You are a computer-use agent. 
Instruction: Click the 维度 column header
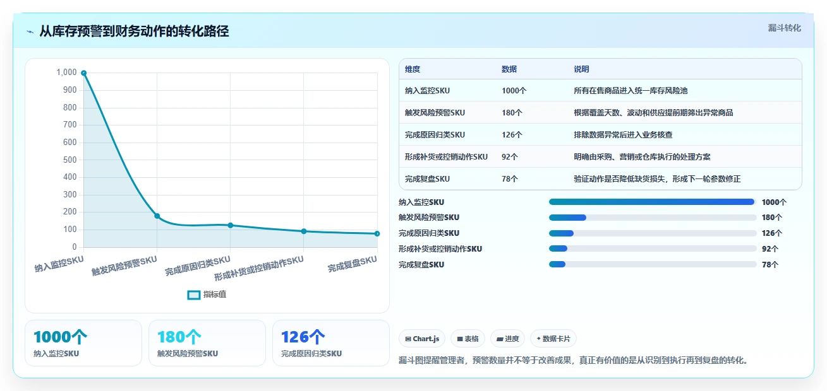coord(413,69)
